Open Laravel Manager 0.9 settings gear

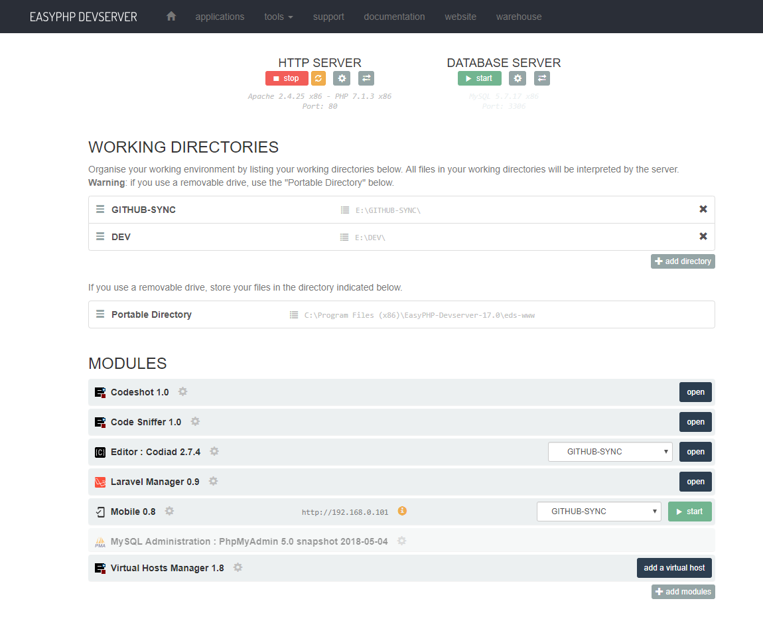point(213,481)
